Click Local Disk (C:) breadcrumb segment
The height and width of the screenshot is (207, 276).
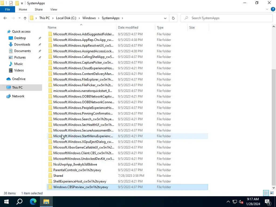(x=66, y=18)
